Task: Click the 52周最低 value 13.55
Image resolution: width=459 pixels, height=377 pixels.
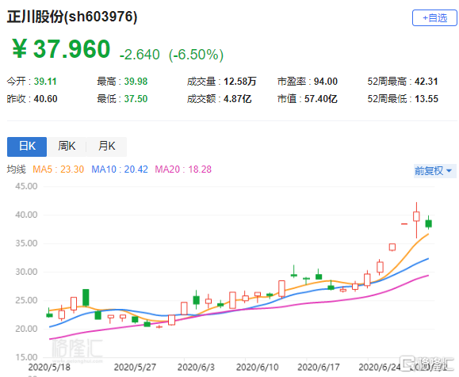Action: (426, 99)
